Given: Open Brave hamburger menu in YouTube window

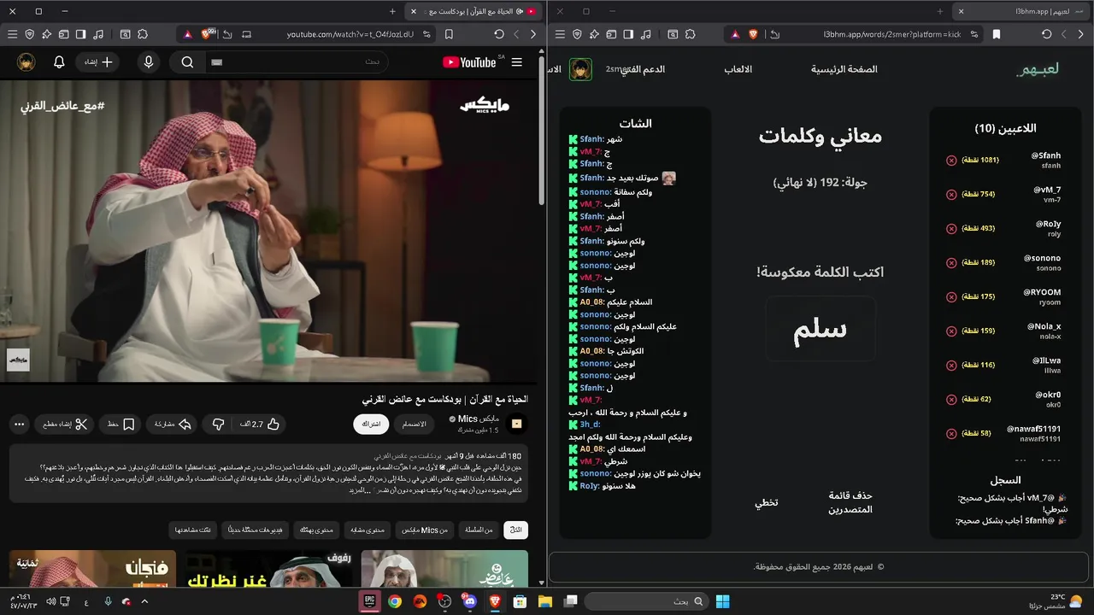Looking at the screenshot, I should point(12,34).
